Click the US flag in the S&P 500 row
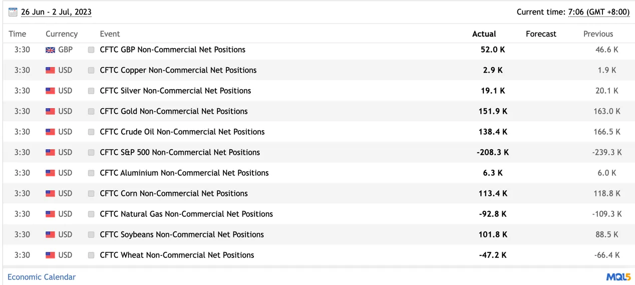635x285 pixels. pos(51,153)
